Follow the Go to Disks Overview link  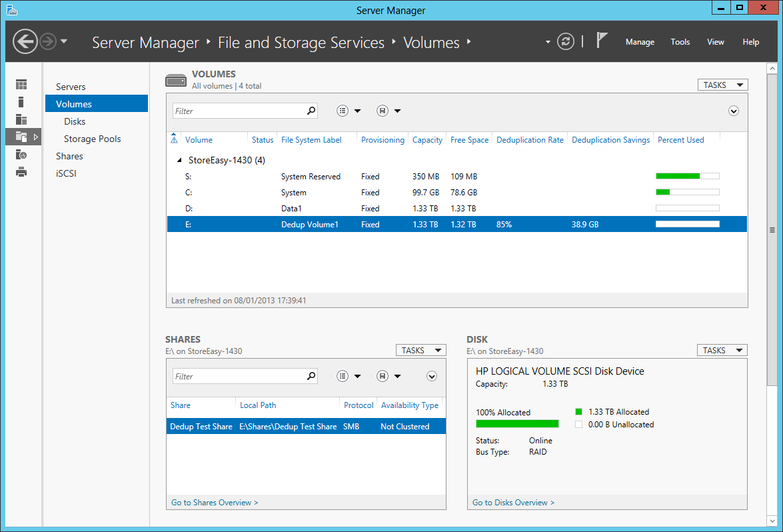512,502
